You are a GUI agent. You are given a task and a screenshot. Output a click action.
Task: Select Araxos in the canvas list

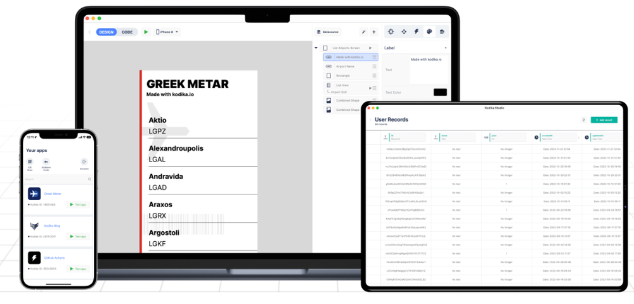coord(202,210)
